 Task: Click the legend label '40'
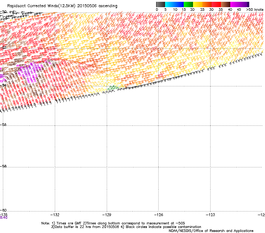coord(230,10)
